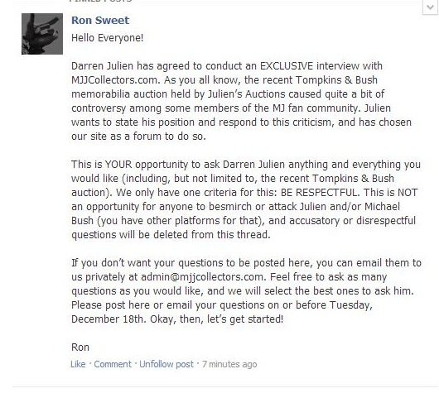Viewport: 439px width, 393px height.
Task: Expand the post options chevron dropdown
Action: click(x=430, y=7)
